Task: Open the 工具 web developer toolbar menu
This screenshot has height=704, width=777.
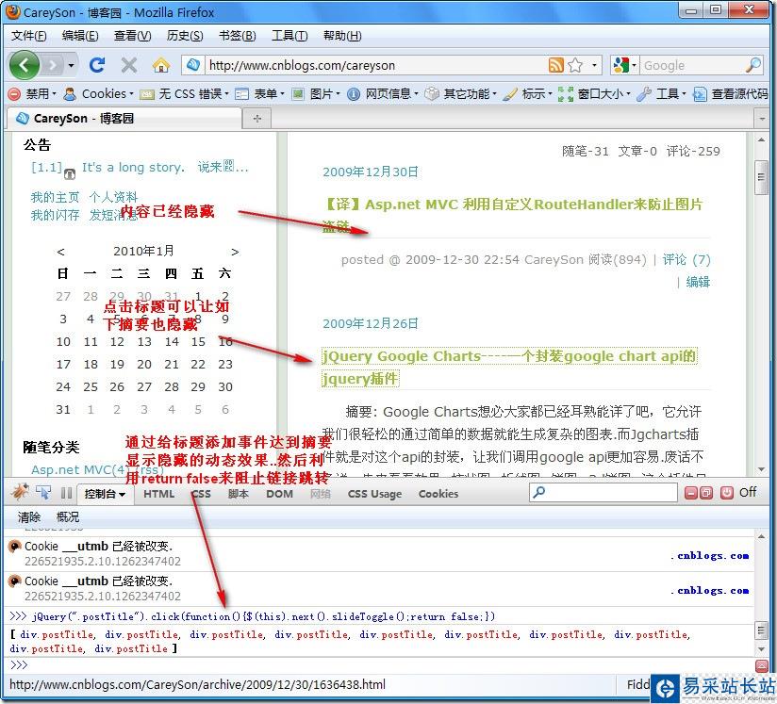Action: [661, 93]
